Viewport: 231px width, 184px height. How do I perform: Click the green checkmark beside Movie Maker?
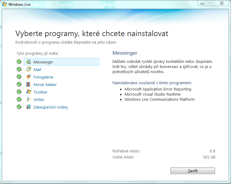coord(19,84)
